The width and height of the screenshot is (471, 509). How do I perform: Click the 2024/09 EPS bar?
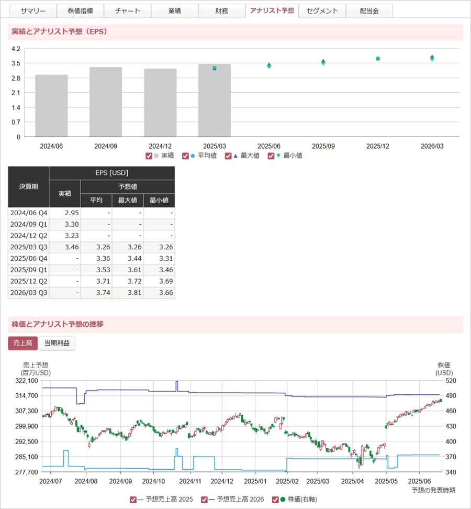click(106, 102)
